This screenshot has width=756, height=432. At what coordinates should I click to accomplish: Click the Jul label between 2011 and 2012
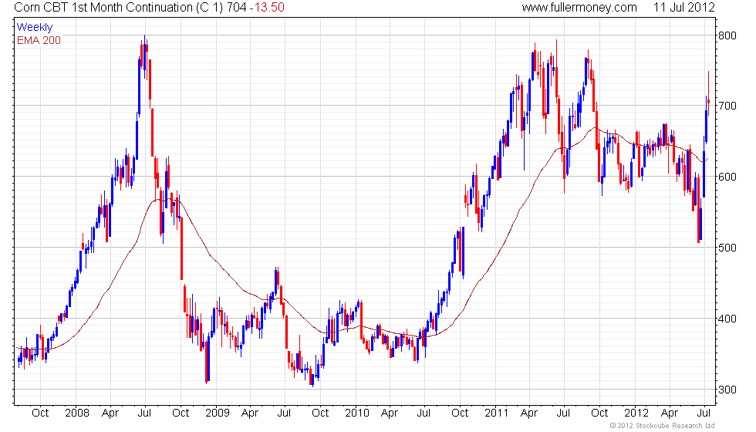point(563,413)
